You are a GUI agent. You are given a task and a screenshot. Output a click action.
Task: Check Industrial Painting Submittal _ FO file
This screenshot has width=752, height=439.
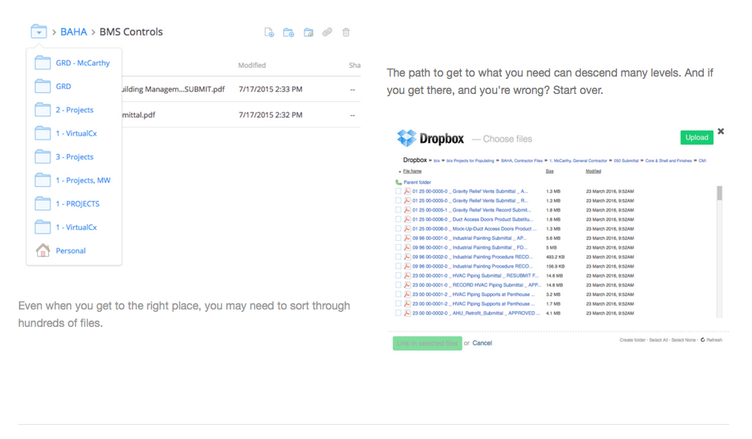(x=398, y=248)
